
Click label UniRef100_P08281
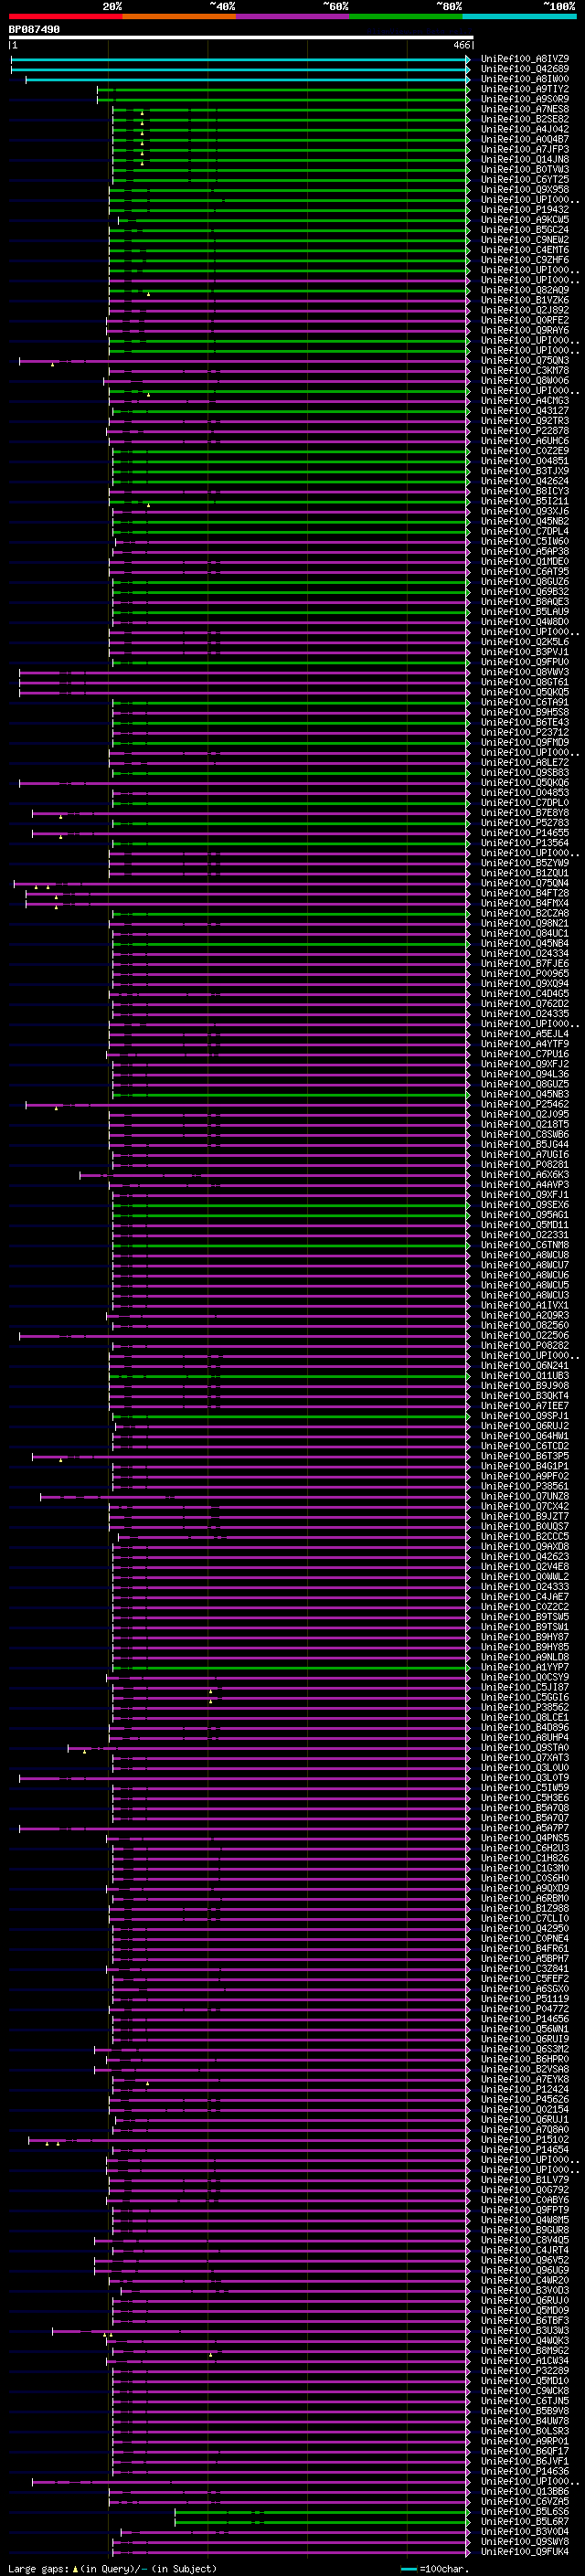(525, 1164)
